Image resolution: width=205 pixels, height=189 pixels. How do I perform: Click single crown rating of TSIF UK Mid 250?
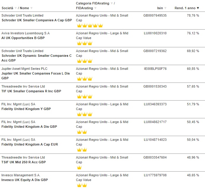coord(79,168)
